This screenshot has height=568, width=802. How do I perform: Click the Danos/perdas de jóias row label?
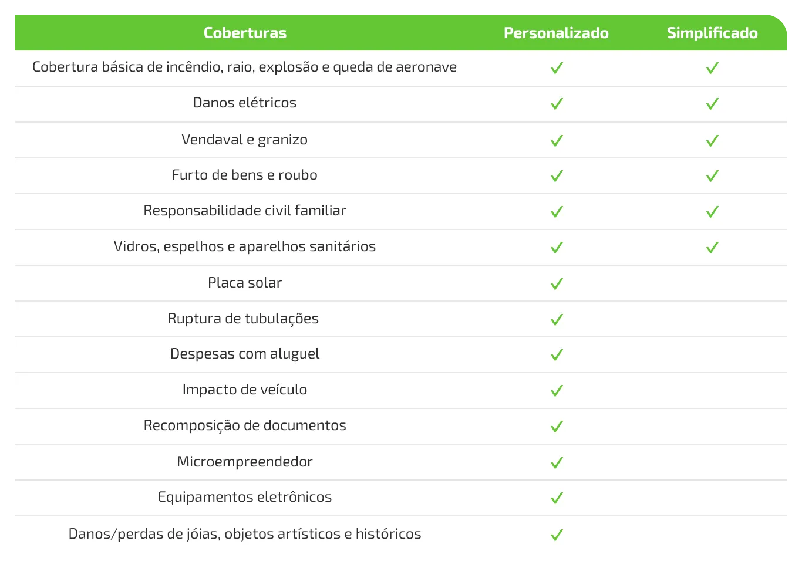(245, 534)
